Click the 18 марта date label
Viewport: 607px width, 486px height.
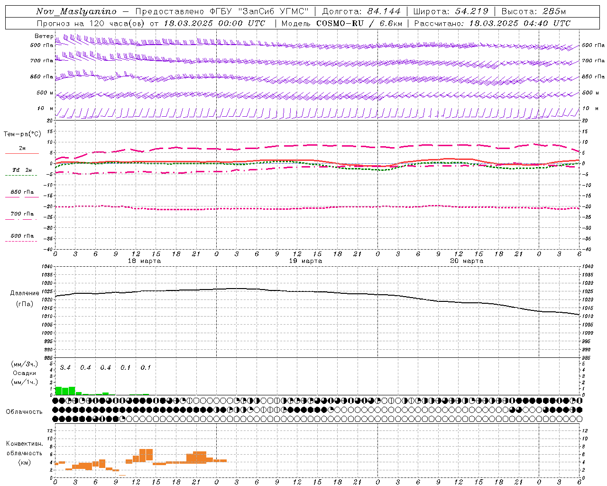144,261
